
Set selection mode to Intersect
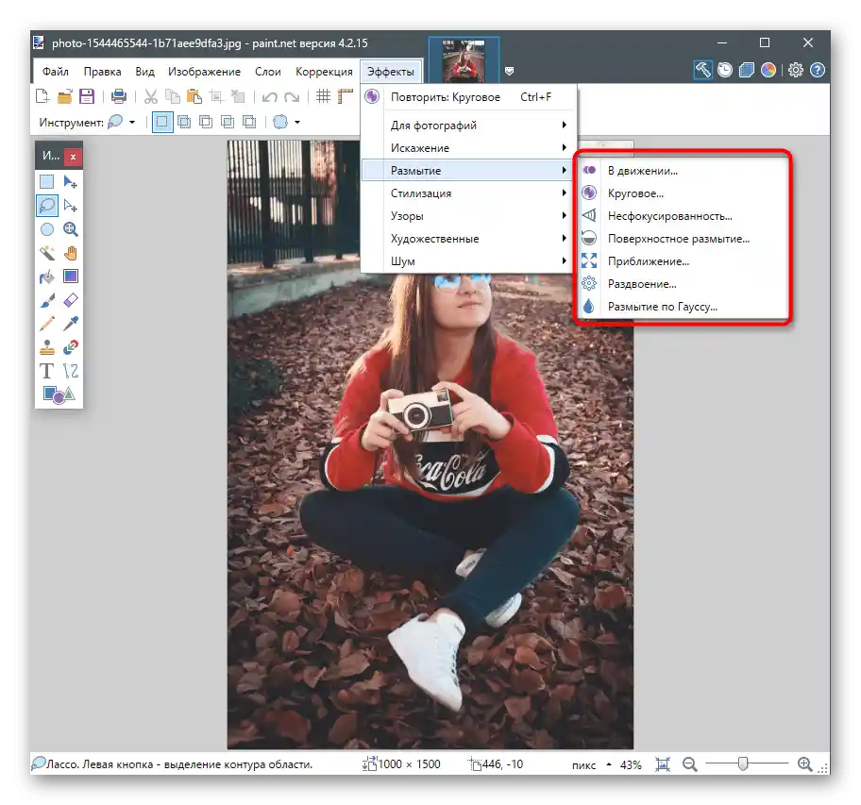(228, 122)
